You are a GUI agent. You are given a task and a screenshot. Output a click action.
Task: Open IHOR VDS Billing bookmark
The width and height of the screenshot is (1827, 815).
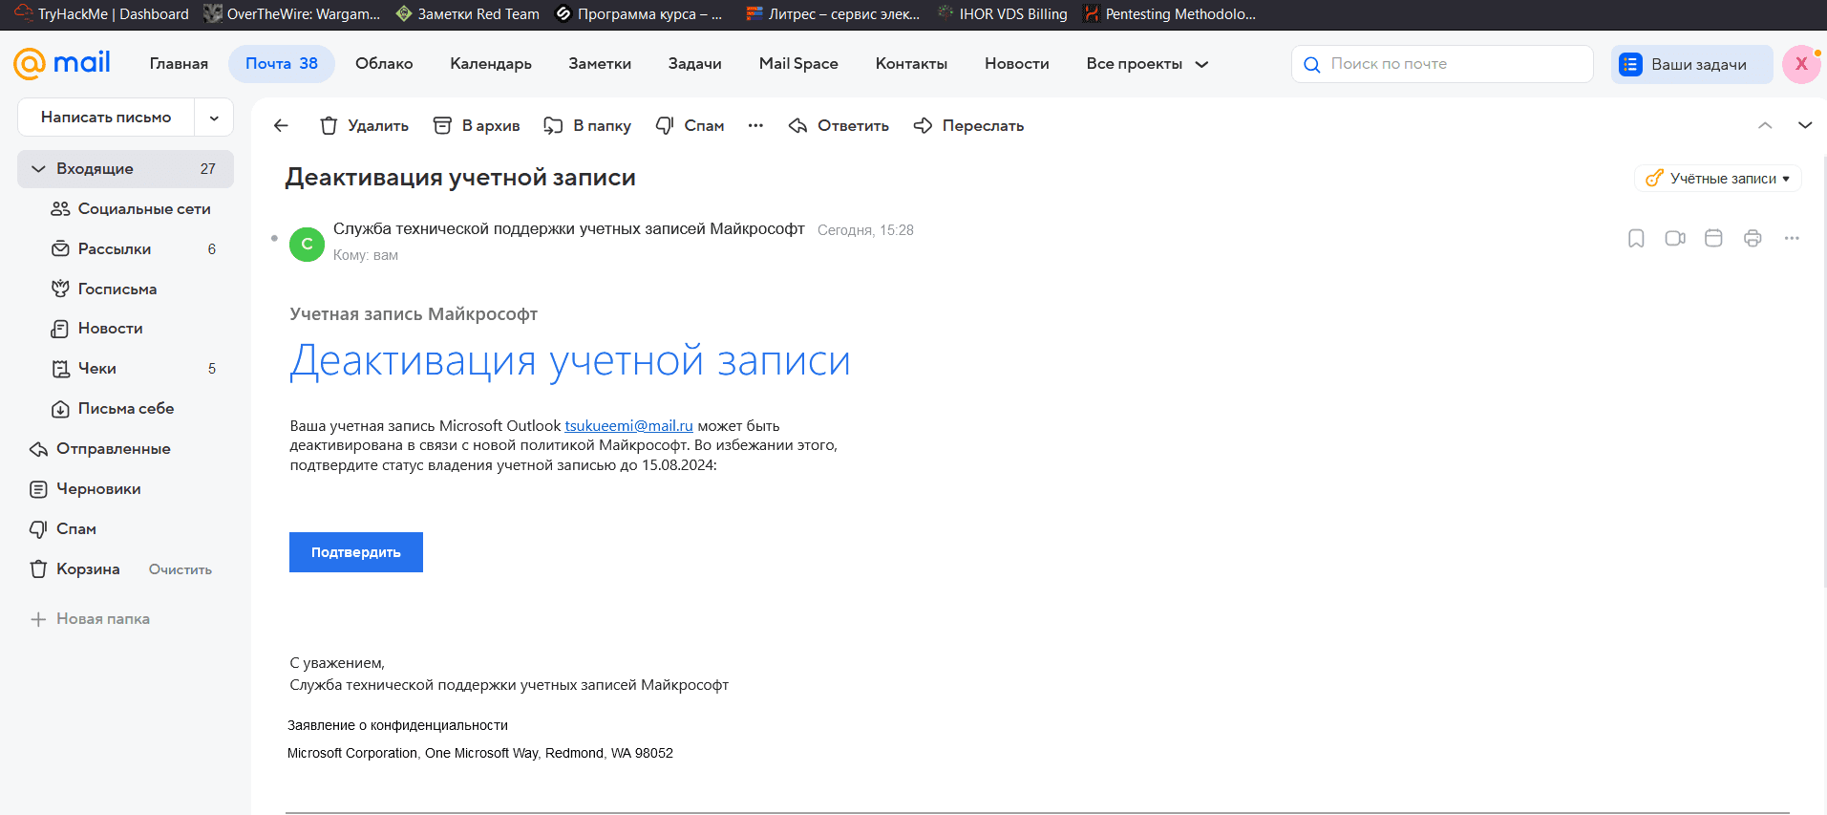(x=1003, y=13)
